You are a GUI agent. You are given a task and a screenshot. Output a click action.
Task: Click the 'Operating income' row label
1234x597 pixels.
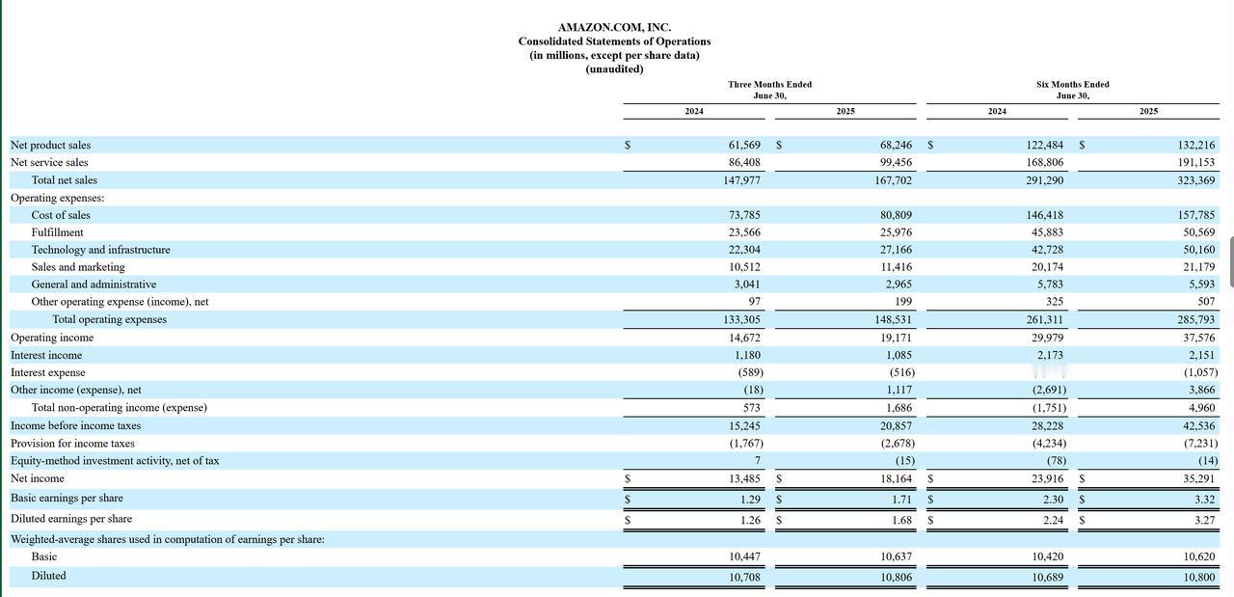(52, 338)
